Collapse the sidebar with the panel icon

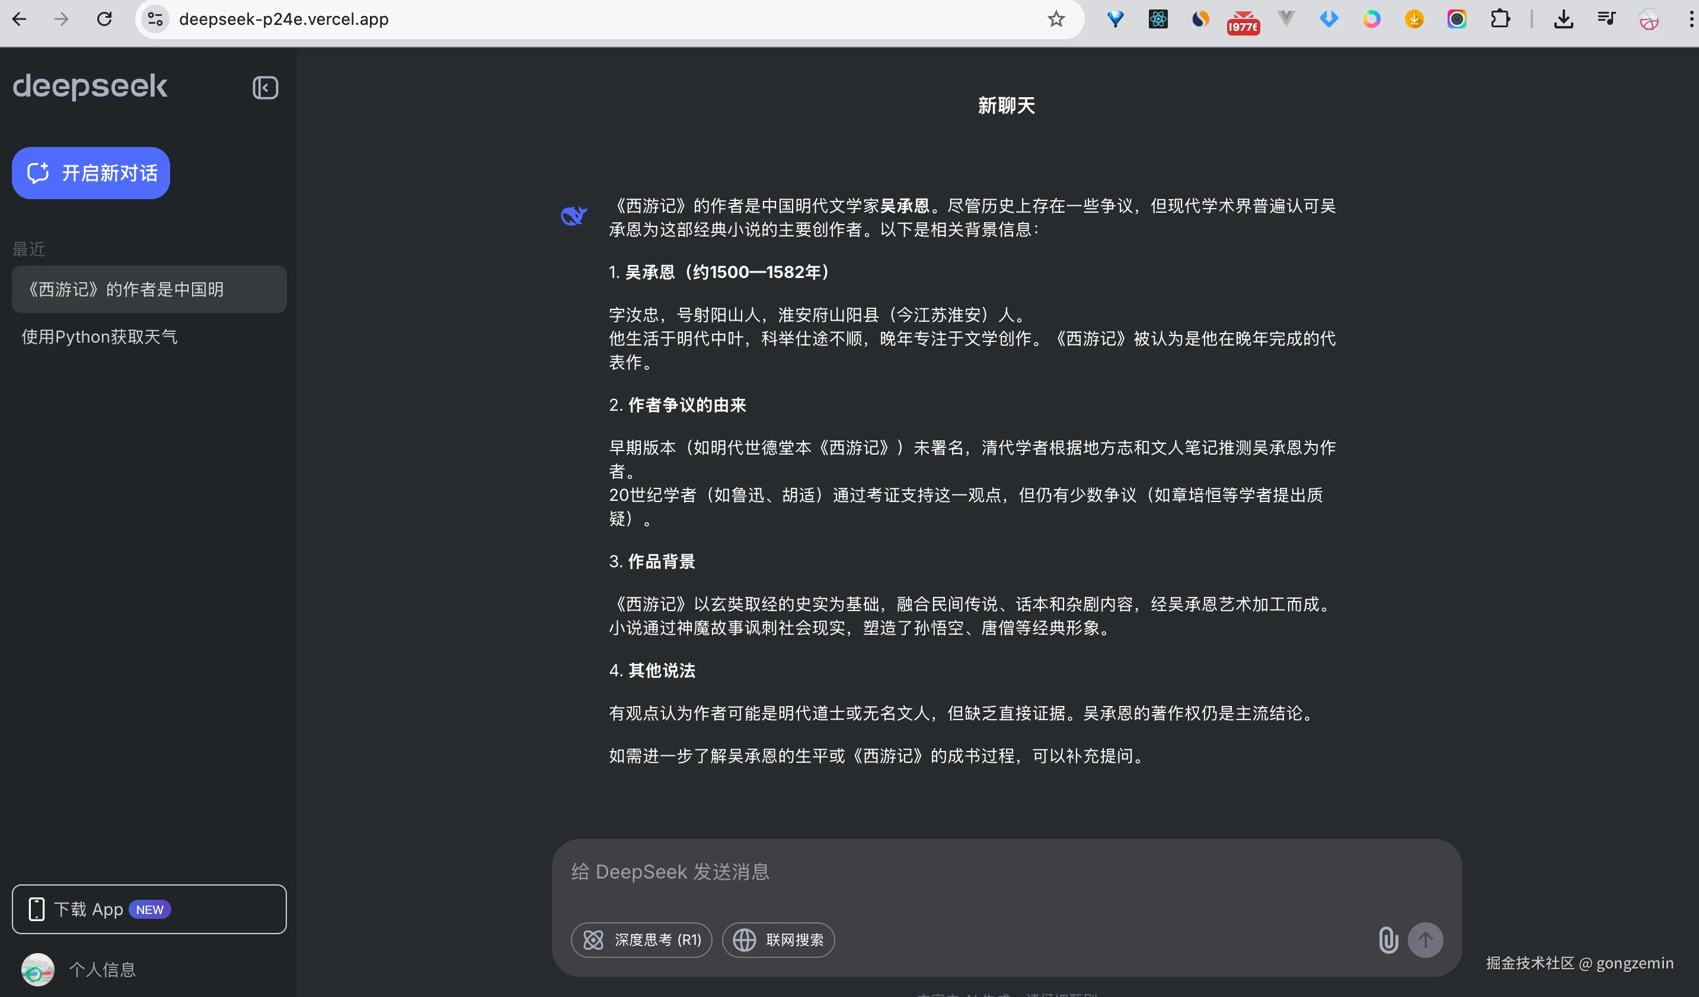(x=265, y=88)
